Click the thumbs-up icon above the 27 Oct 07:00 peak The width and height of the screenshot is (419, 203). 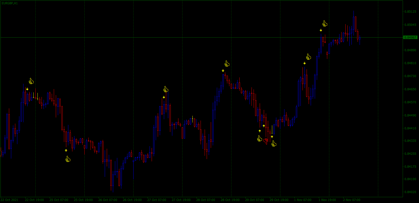pyautogui.click(x=166, y=89)
